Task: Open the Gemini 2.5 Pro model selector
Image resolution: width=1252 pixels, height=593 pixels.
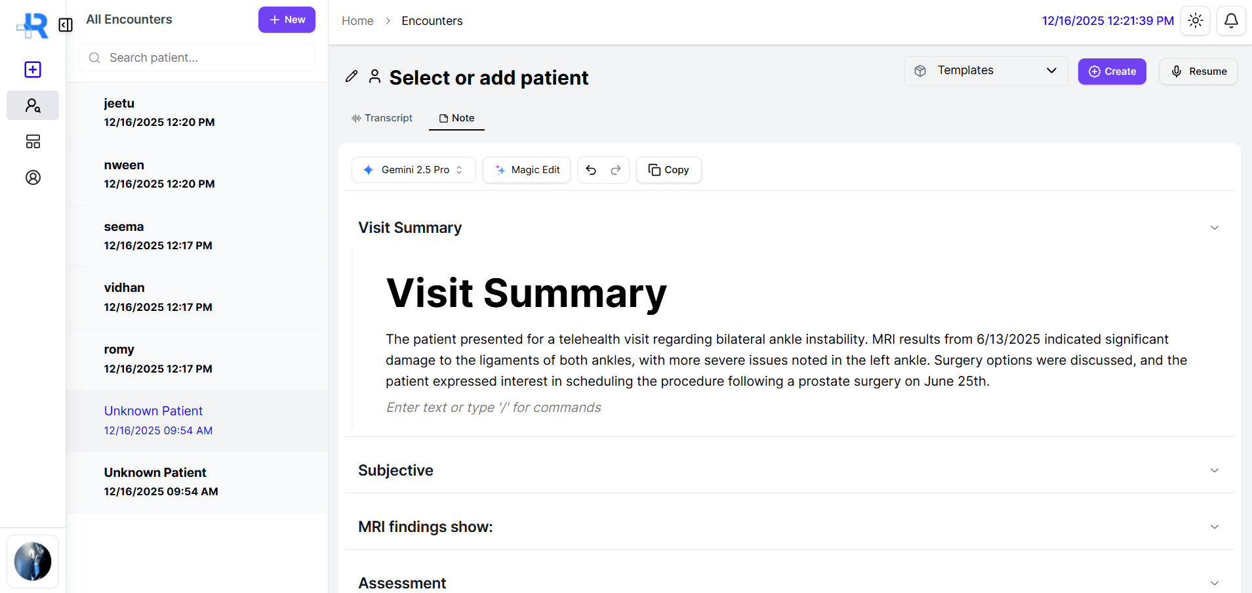Action: pos(413,169)
